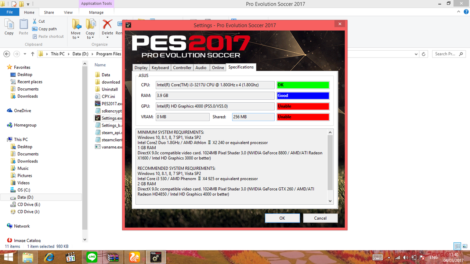The image size is (470, 264).
Task: Click the green CPU OK status bar
Action: click(x=303, y=85)
